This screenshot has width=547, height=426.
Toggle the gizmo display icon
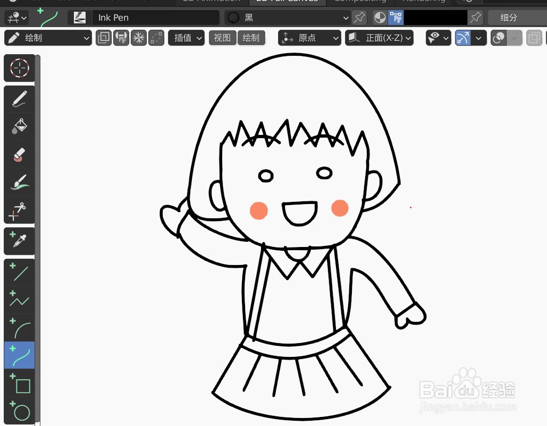coord(462,38)
